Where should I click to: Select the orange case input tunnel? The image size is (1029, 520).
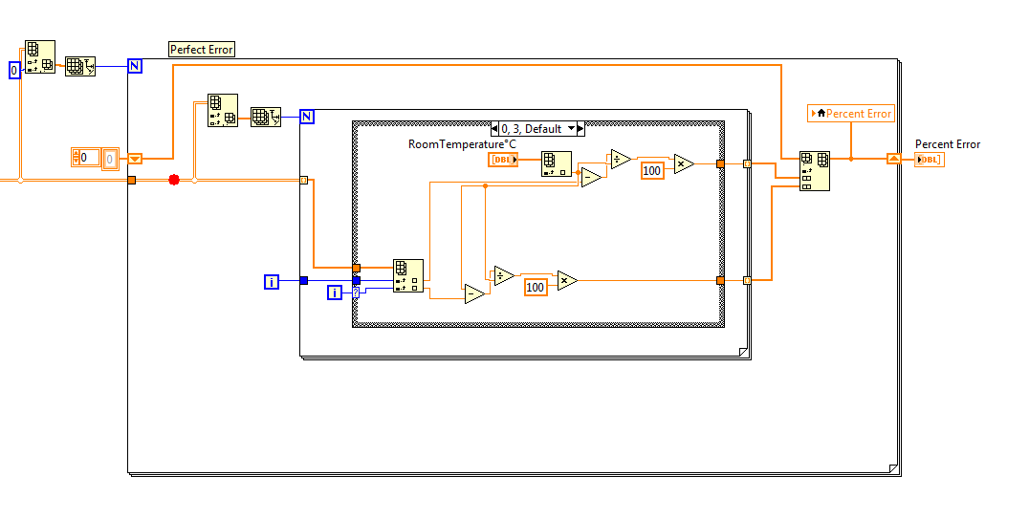357,268
